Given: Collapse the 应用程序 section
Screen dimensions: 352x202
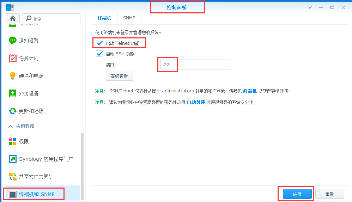Looking at the screenshot, I should 11,126.
